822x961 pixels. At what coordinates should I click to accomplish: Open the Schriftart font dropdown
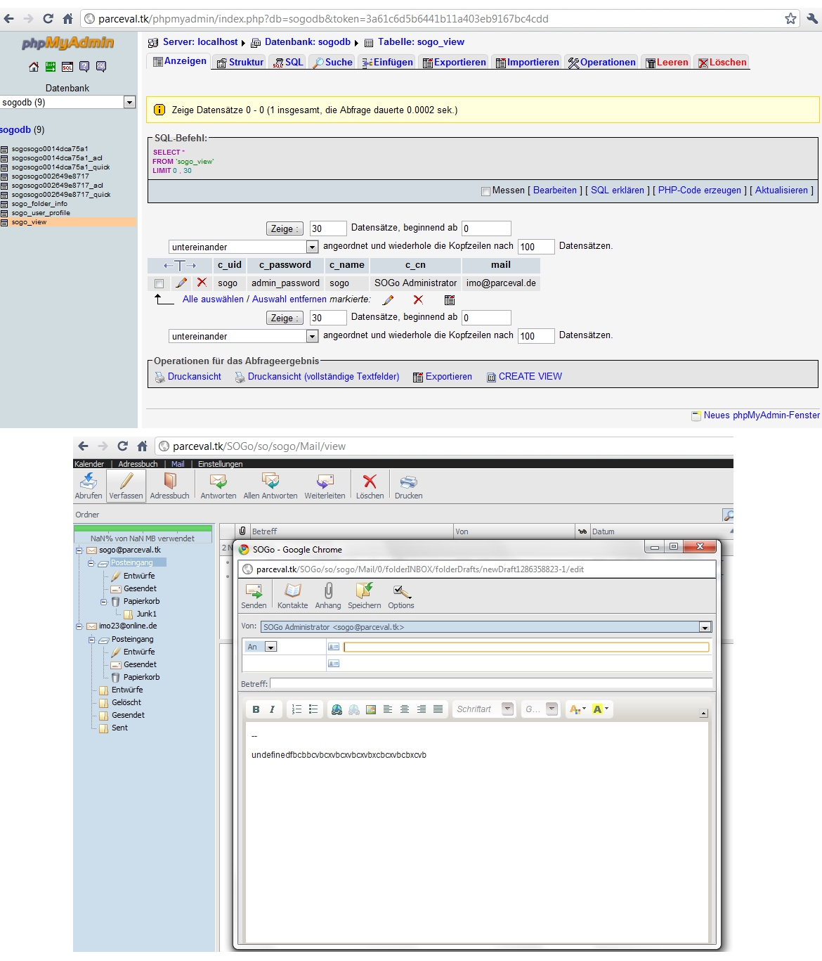507,709
